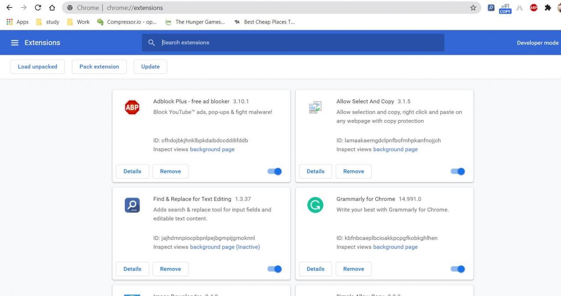
Task: Disable the Adblock Plus extension
Action: point(275,171)
